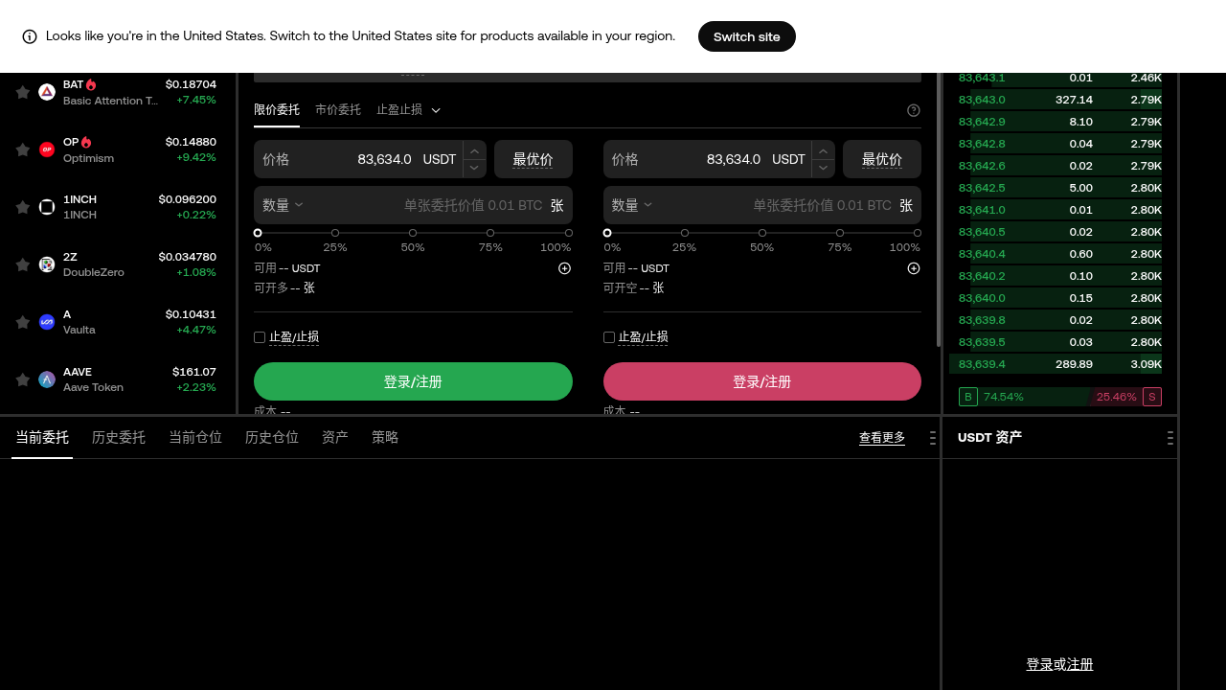Click the grip icon right of 查看更多
This screenshot has height=690, width=1226.
[x=932, y=438]
